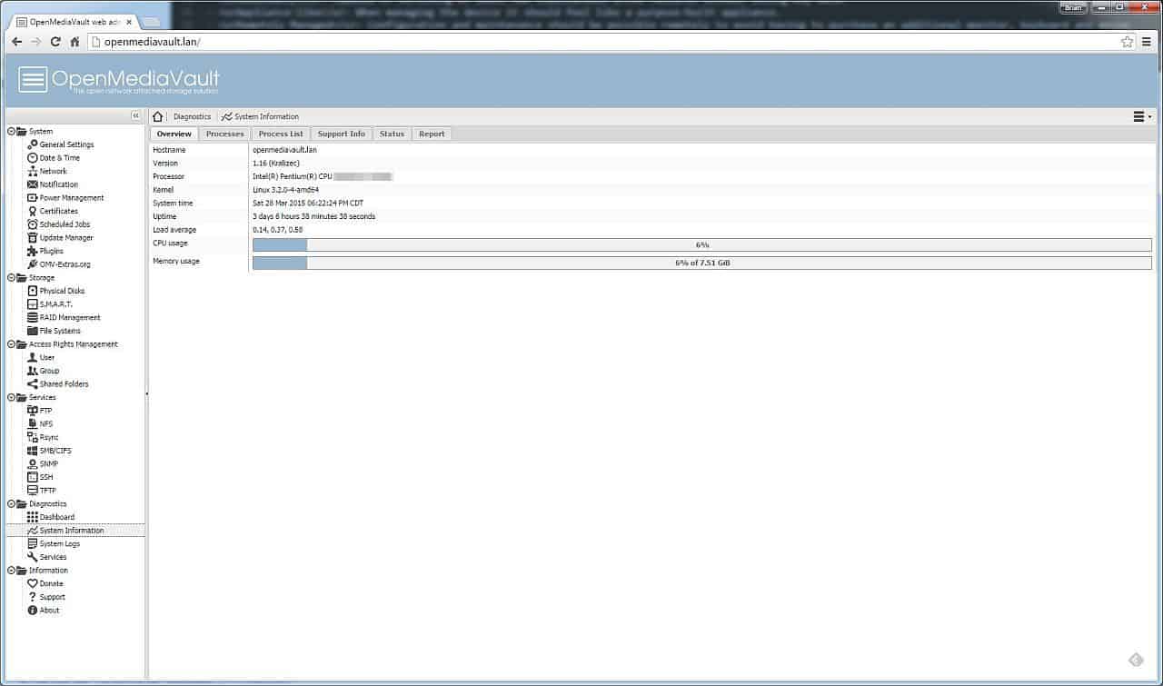Image resolution: width=1163 pixels, height=686 pixels.
Task: Open SMB/CIFS service icon
Action: point(33,451)
